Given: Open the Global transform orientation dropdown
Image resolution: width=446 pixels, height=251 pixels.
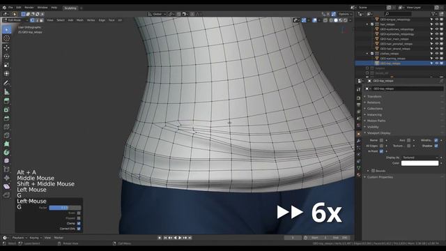Looking at the screenshot, I should tap(157, 14).
